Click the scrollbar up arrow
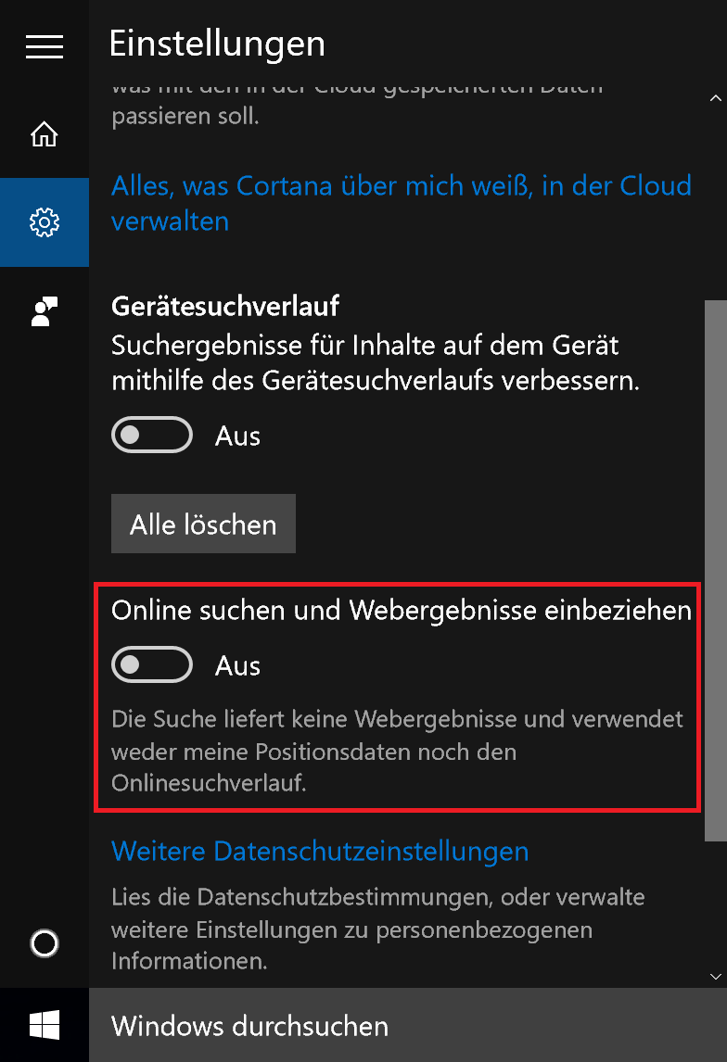The height and width of the screenshot is (1062, 727). [x=715, y=97]
